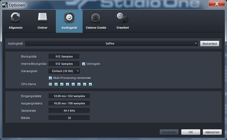Toggle the sixth CPU-Kerne checkbox

[x=79, y=84]
